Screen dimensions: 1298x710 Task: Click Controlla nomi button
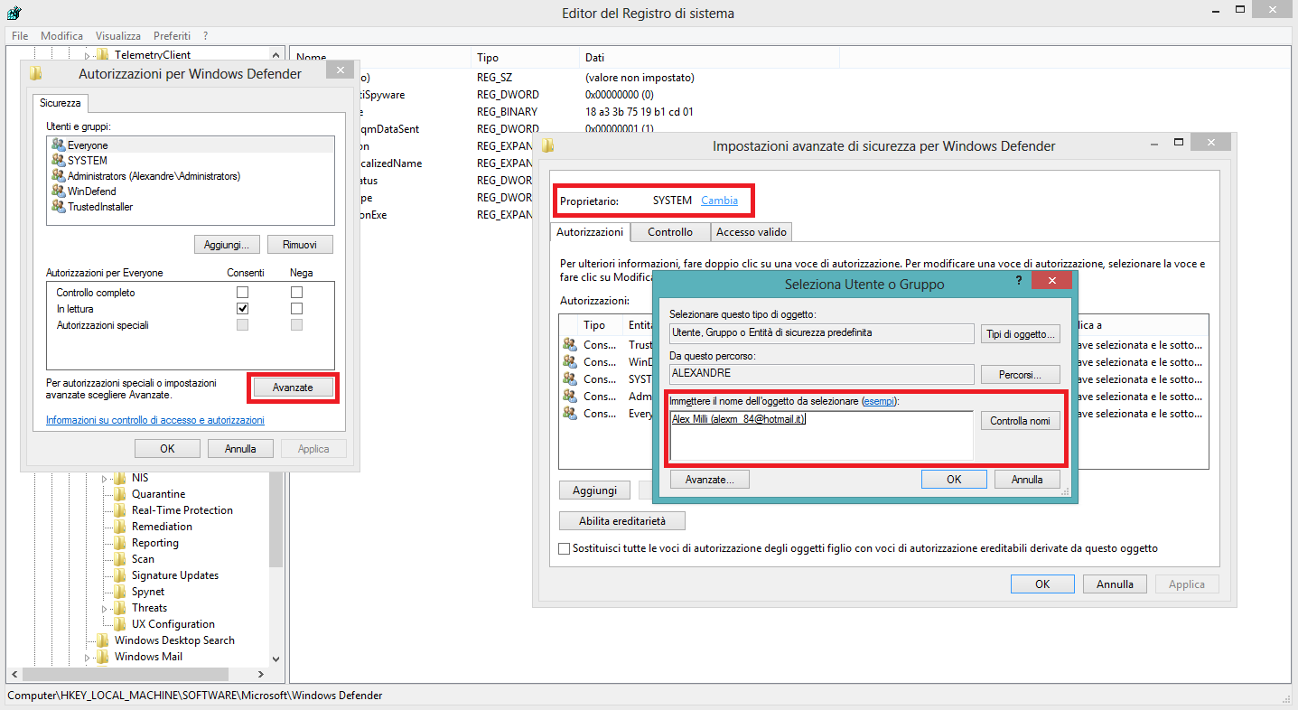coord(1020,421)
